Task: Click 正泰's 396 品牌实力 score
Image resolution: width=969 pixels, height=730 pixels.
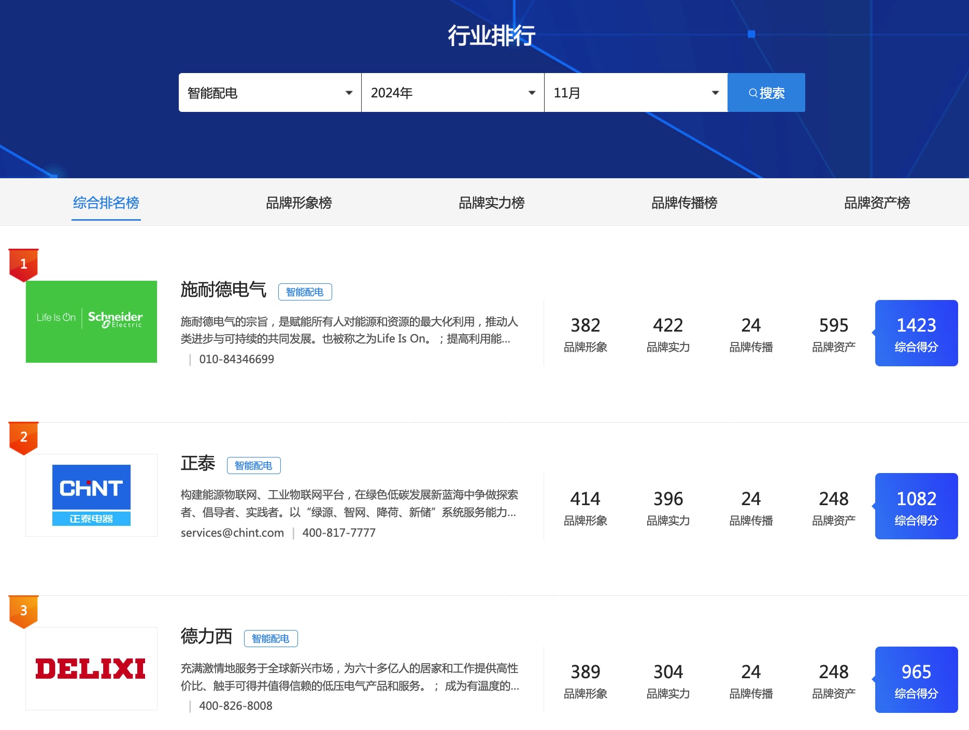Action: click(668, 508)
